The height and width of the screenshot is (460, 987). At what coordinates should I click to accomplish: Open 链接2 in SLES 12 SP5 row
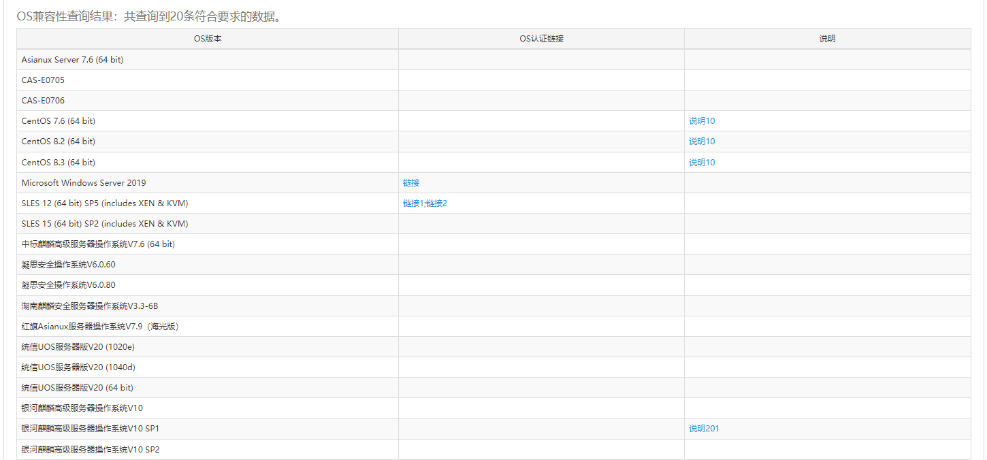click(437, 203)
